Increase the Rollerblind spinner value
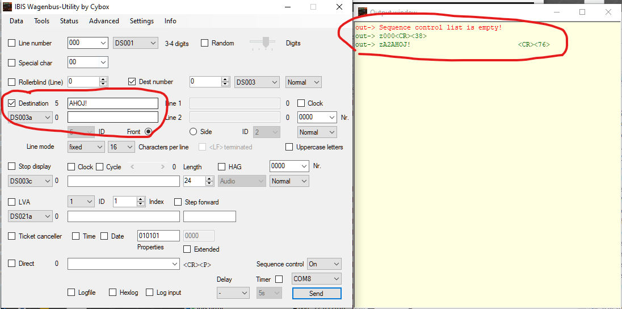 coord(103,80)
